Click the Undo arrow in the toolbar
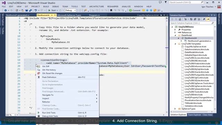This screenshot has height=125, width=222. point(35,10)
